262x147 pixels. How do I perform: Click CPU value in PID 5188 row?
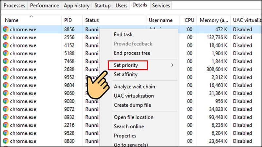(190, 53)
